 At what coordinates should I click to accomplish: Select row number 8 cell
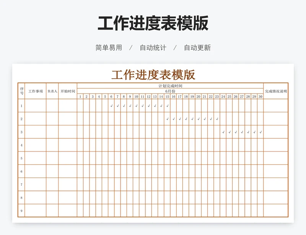click(x=21, y=197)
